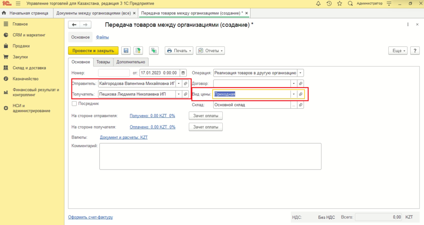Expand the Вид цены dropdown arrow
This screenshot has height=225, width=424.
pyautogui.click(x=294, y=94)
